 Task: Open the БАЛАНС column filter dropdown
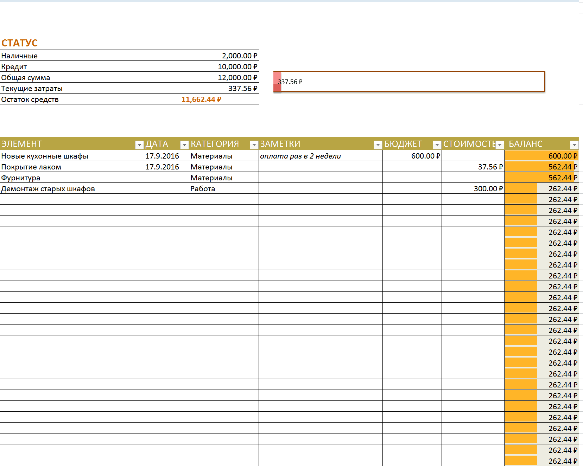574,145
